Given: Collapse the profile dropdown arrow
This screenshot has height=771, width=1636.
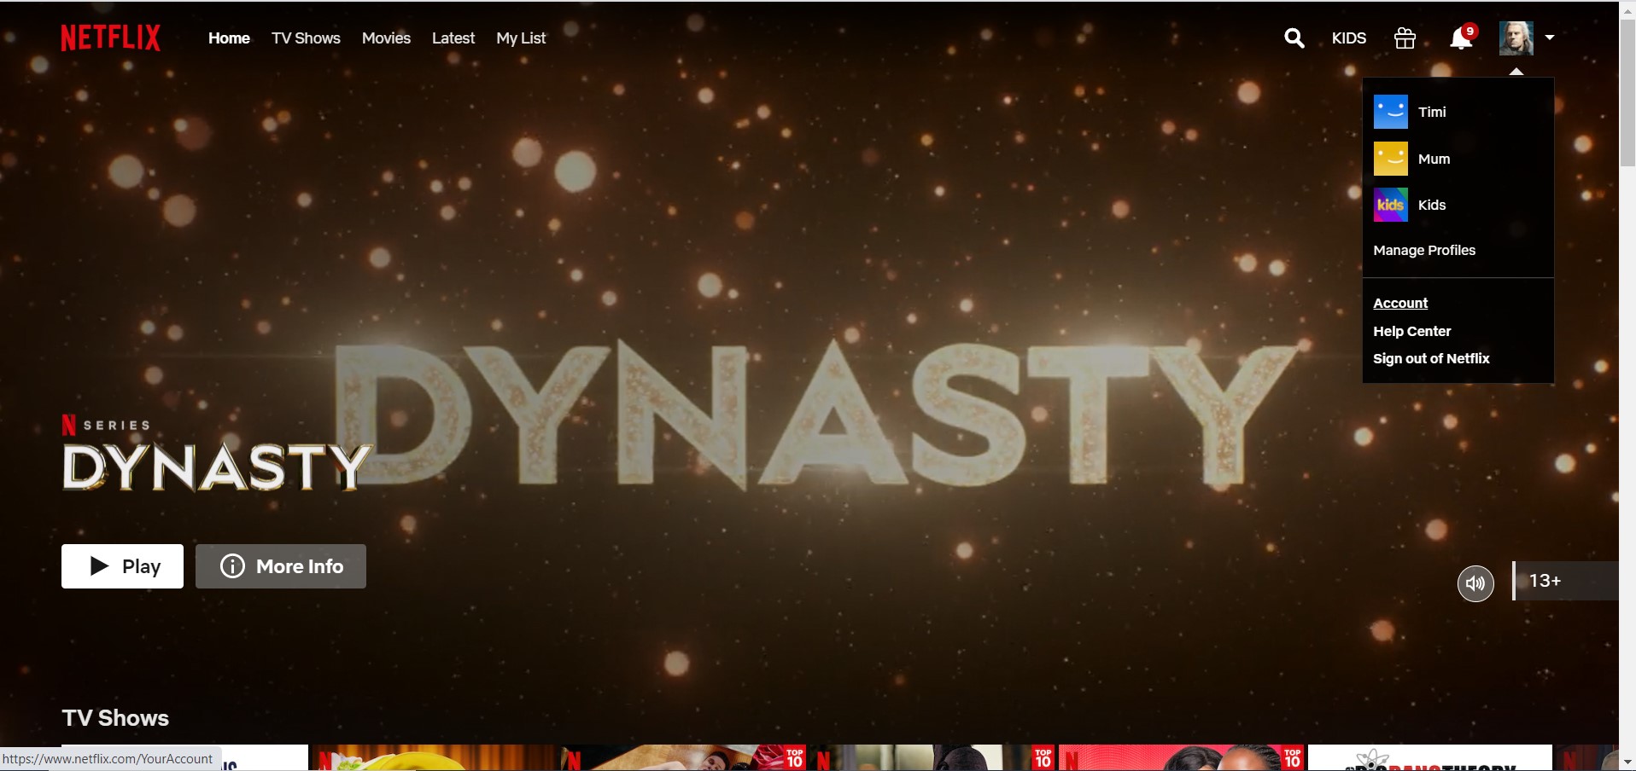Looking at the screenshot, I should 1550,38.
